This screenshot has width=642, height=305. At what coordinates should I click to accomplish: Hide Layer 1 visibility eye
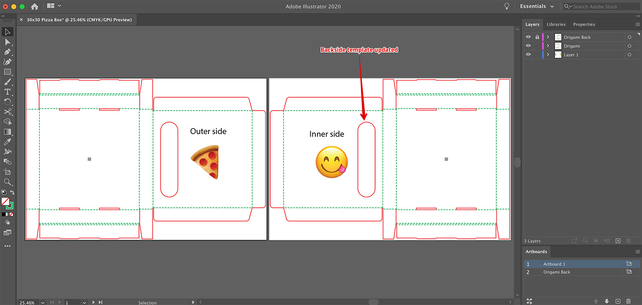(x=529, y=55)
